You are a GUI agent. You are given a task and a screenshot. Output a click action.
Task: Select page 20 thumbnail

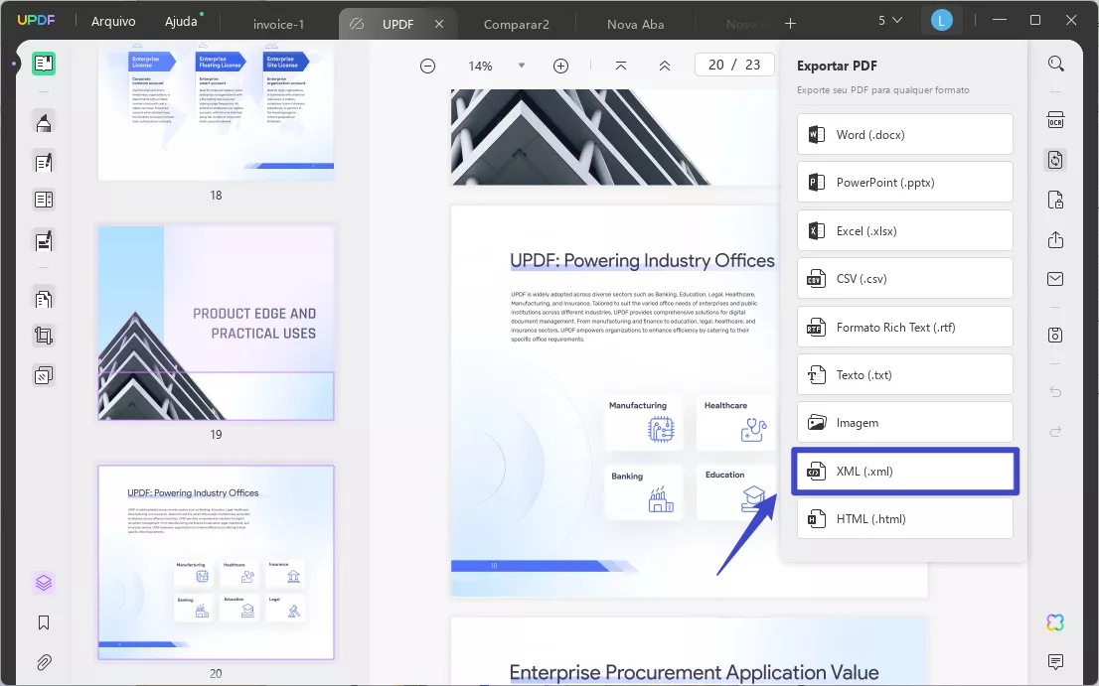coord(216,562)
